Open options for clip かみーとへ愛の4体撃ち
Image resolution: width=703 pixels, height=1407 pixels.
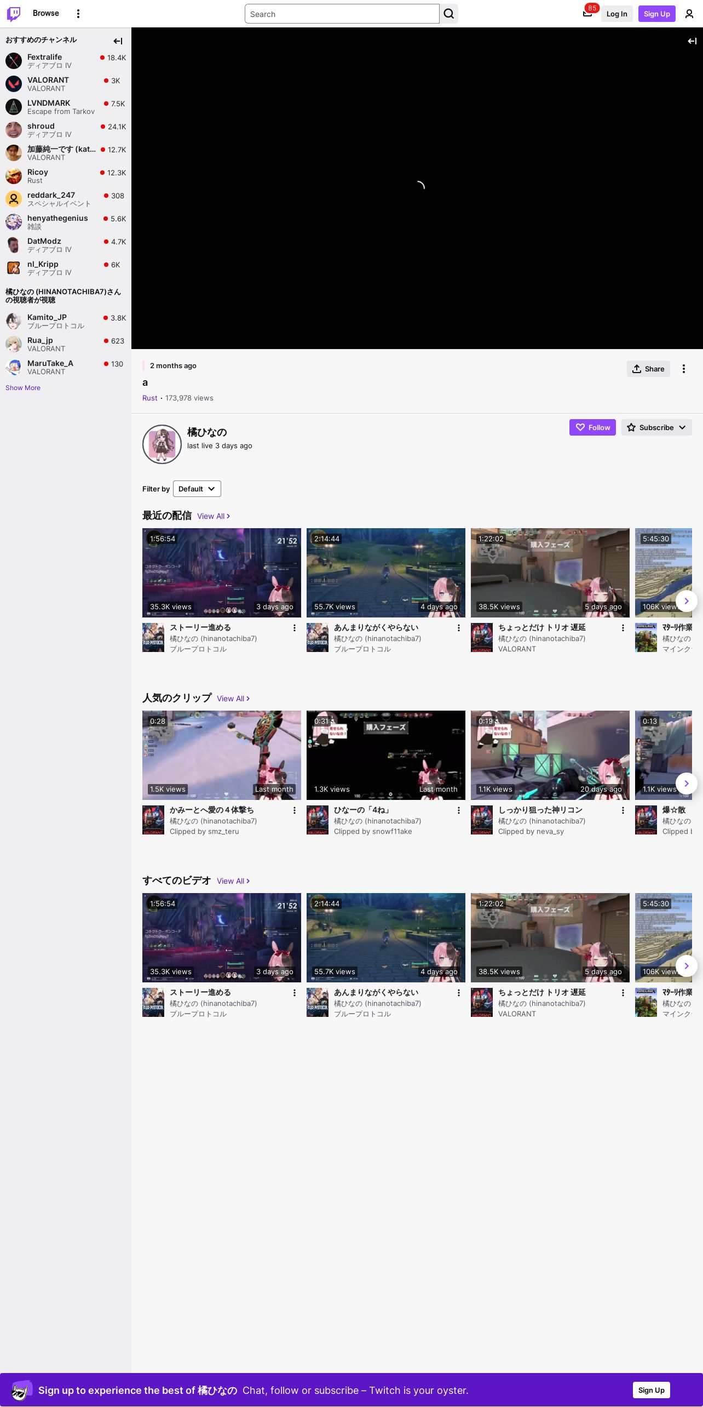tap(295, 810)
